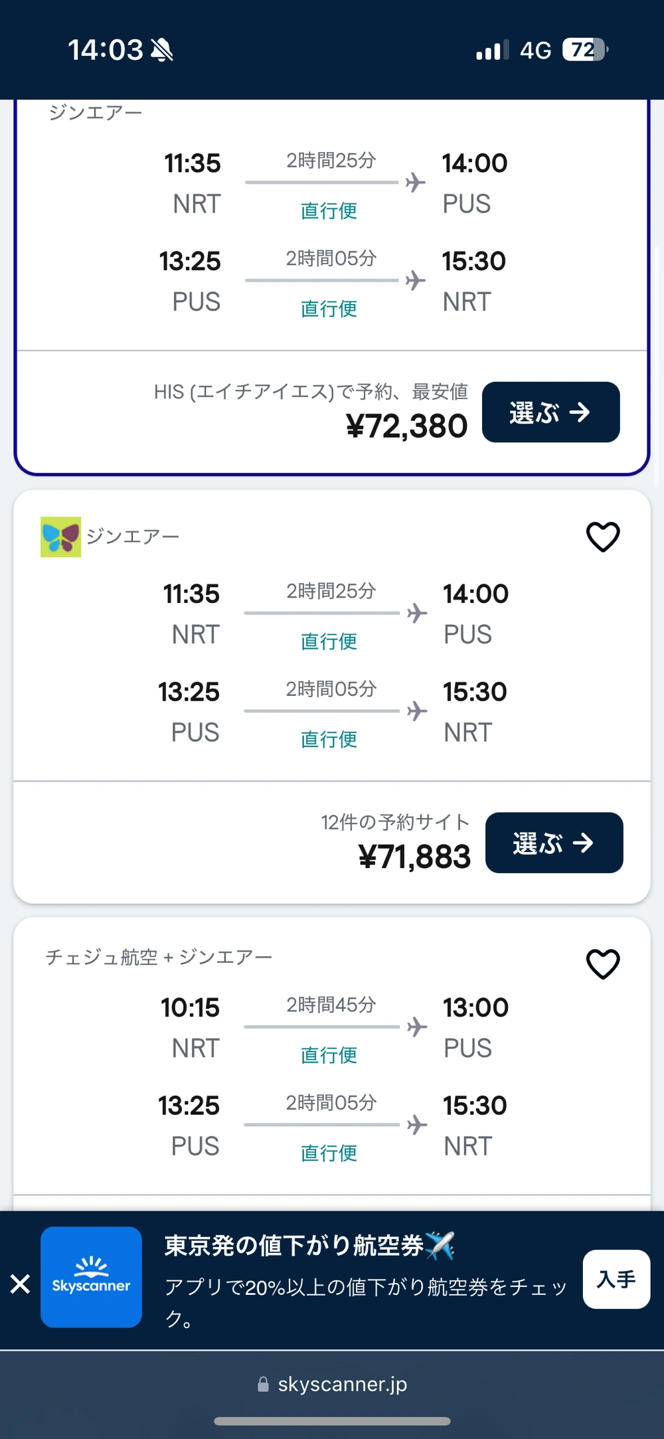Favorite the ¥71,883 Jin Air flight
The width and height of the screenshot is (664, 1439).
click(603, 537)
